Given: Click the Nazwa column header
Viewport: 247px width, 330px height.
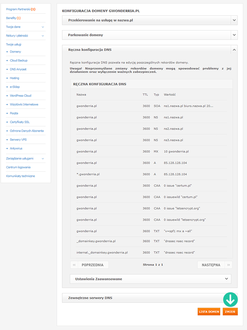Looking at the screenshot, I should point(81,95).
